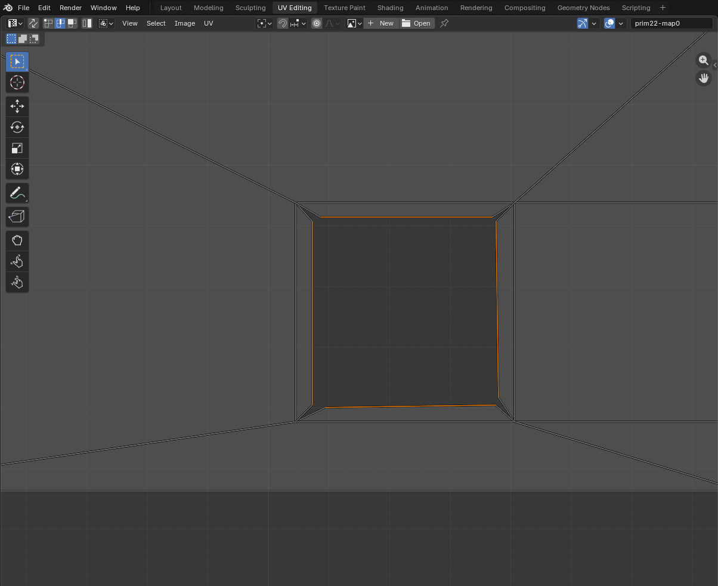The image size is (718, 586).
Task: Open the Window menu
Action: click(x=103, y=8)
